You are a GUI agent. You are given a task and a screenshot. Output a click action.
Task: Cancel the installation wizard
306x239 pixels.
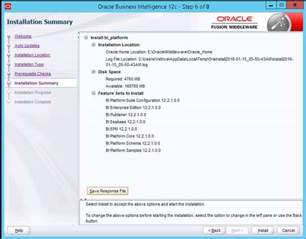(289, 231)
